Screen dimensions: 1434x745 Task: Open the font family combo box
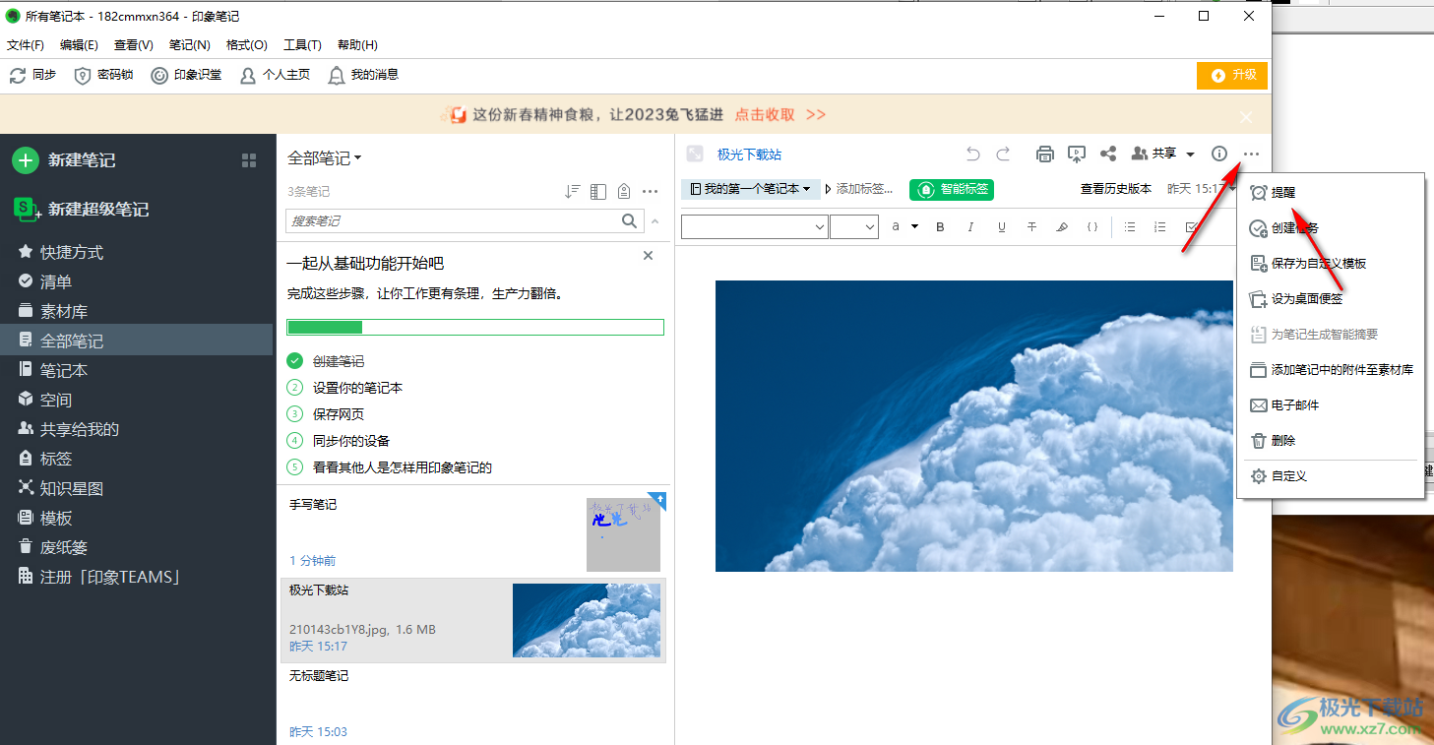pyautogui.click(x=755, y=227)
